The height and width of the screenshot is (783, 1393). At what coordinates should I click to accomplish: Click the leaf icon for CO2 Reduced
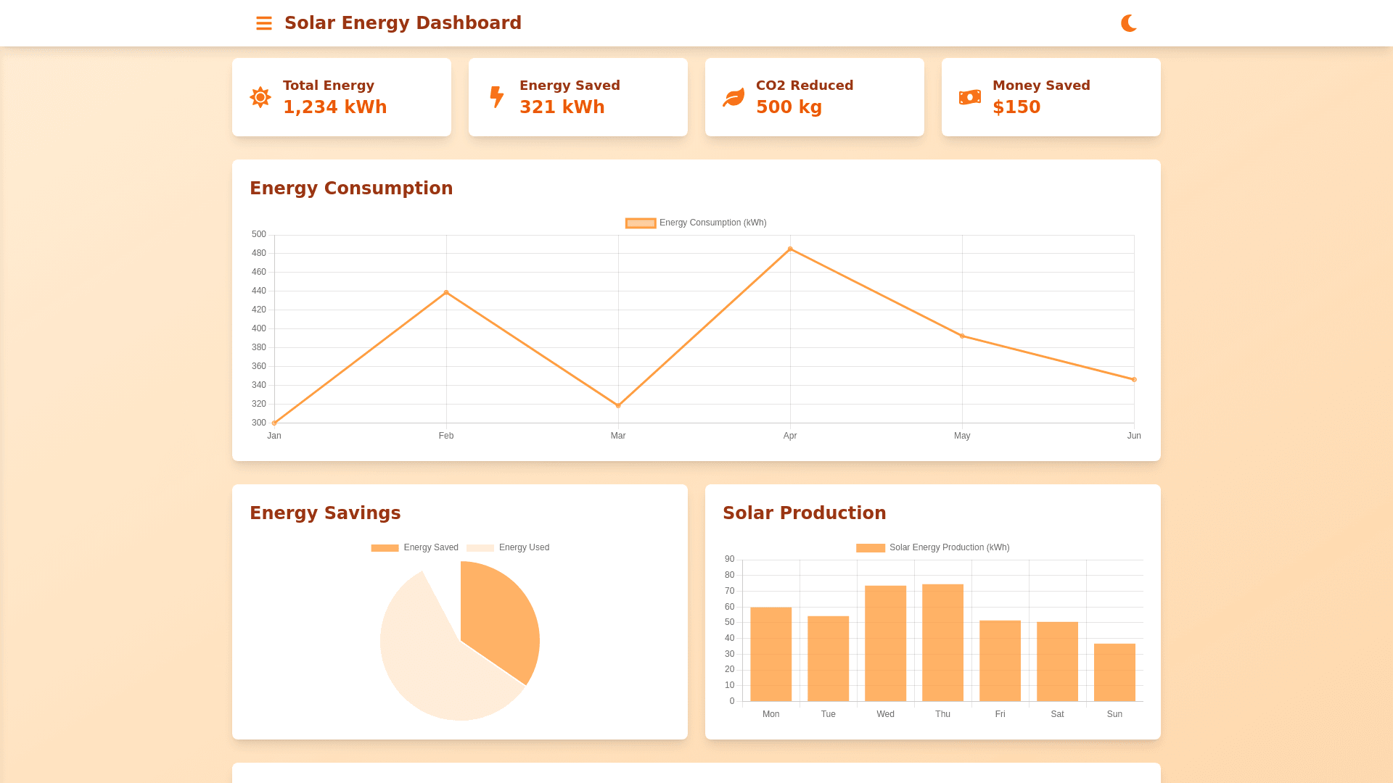(734, 97)
